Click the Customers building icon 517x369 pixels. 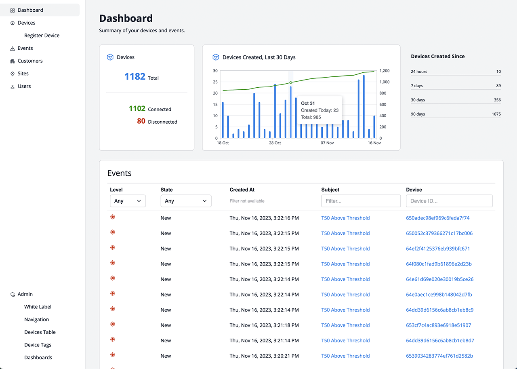coord(13,61)
